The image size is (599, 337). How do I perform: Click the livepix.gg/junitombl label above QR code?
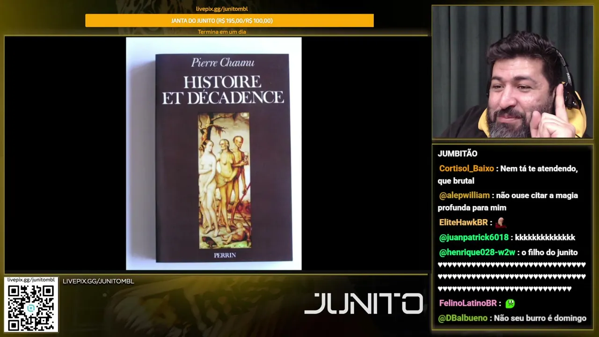point(31,280)
